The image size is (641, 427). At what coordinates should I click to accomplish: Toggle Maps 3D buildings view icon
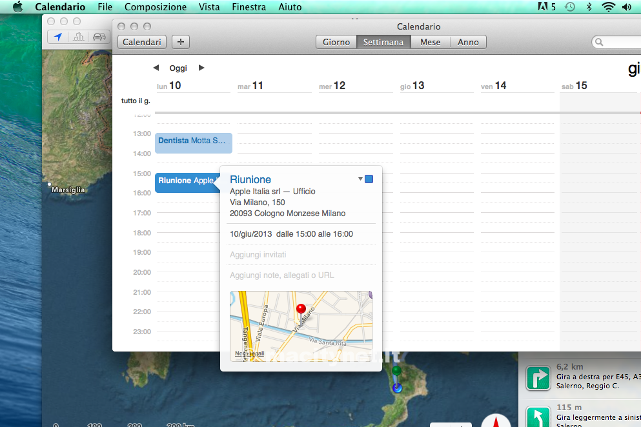[x=79, y=37]
